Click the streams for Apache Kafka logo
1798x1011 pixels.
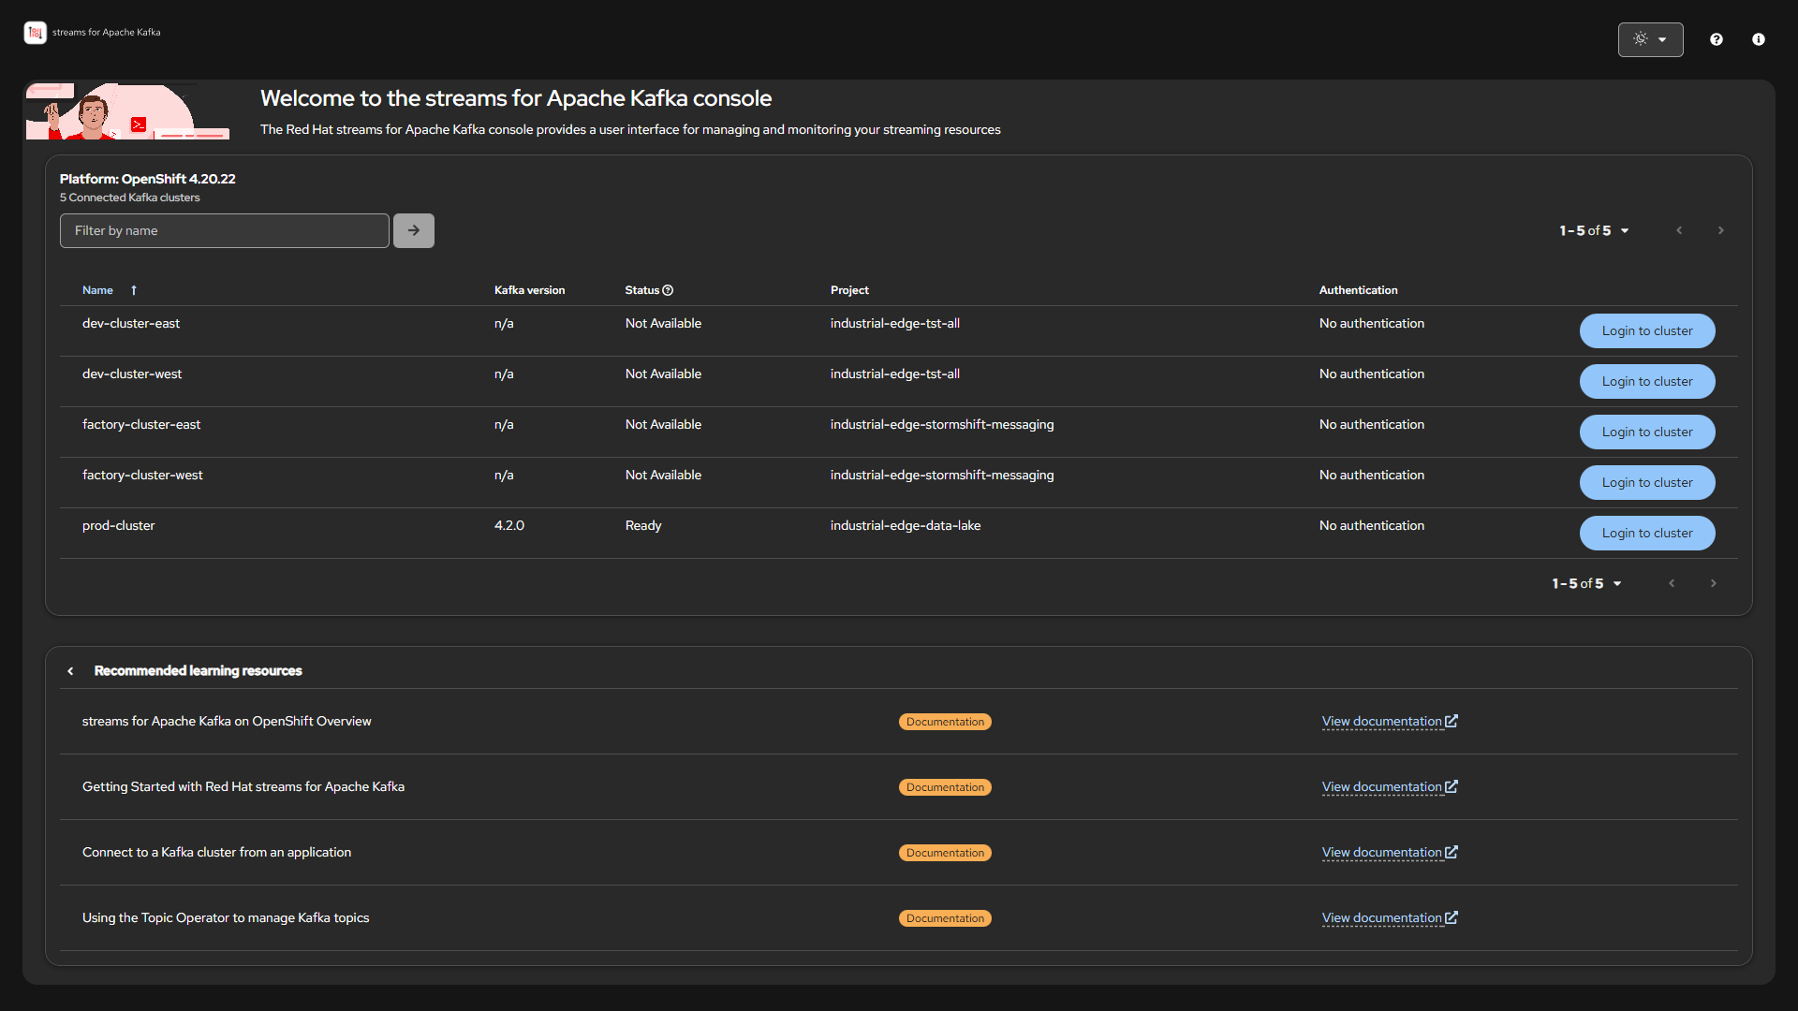click(x=92, y=33)
